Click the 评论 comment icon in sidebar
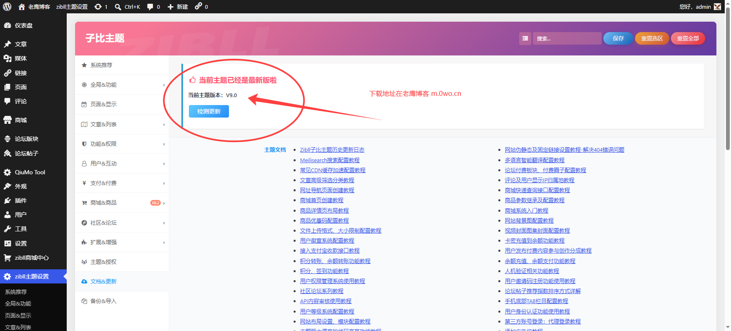This screenshot has height=331, width=731. coord(8,101)
